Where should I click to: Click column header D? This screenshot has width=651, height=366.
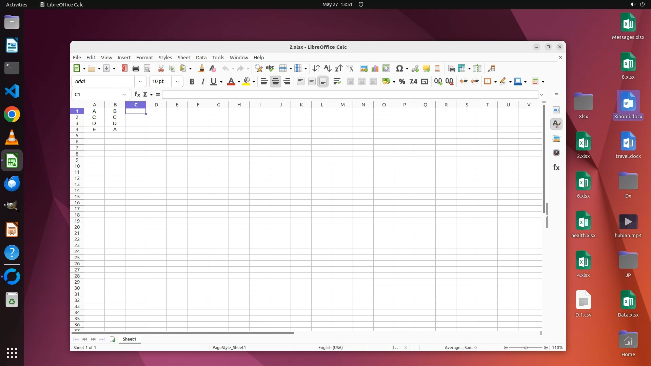pyautogui.click(x=156, y=105)
